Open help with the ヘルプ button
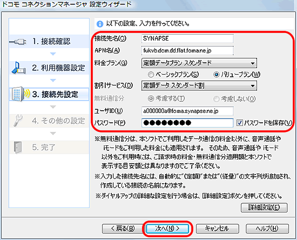The height and width of the screenshot is (240, 297). tap(267, 229)
